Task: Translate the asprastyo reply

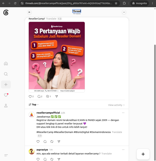Action: pos(107,153)
